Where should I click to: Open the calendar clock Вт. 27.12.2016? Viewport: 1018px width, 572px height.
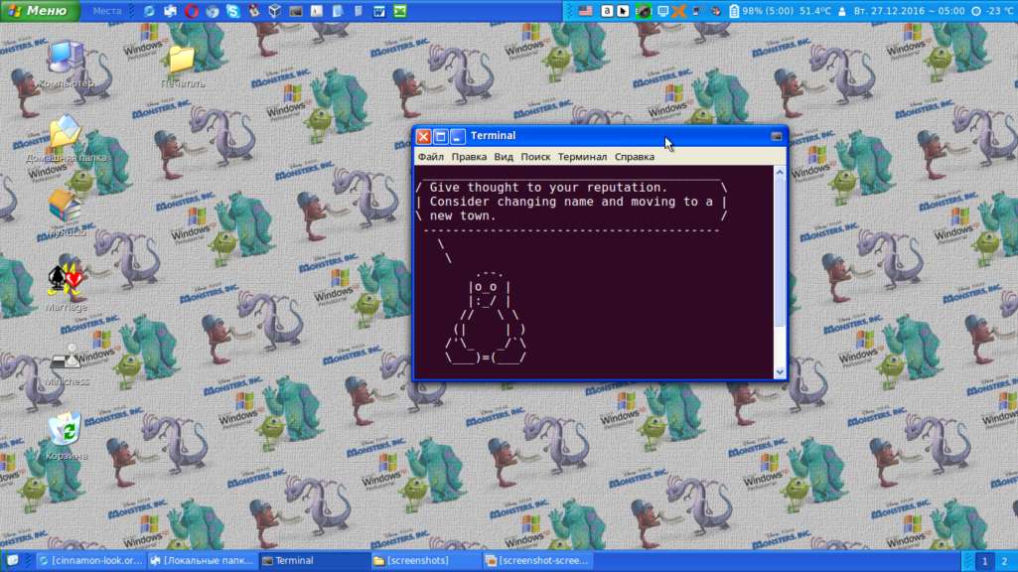tap(909, 11)
